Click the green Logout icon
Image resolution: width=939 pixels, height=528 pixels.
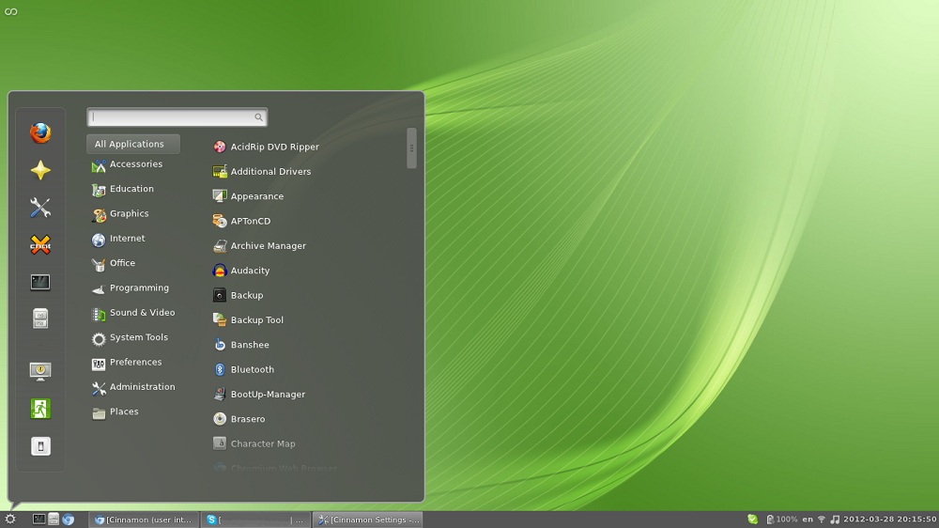(40, 409)
